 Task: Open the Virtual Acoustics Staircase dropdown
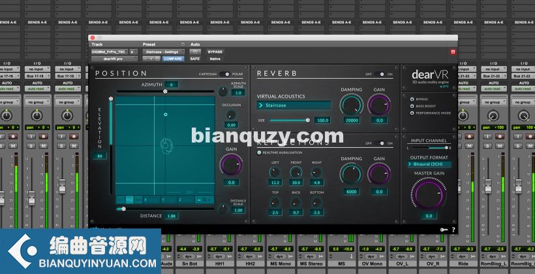294,105
